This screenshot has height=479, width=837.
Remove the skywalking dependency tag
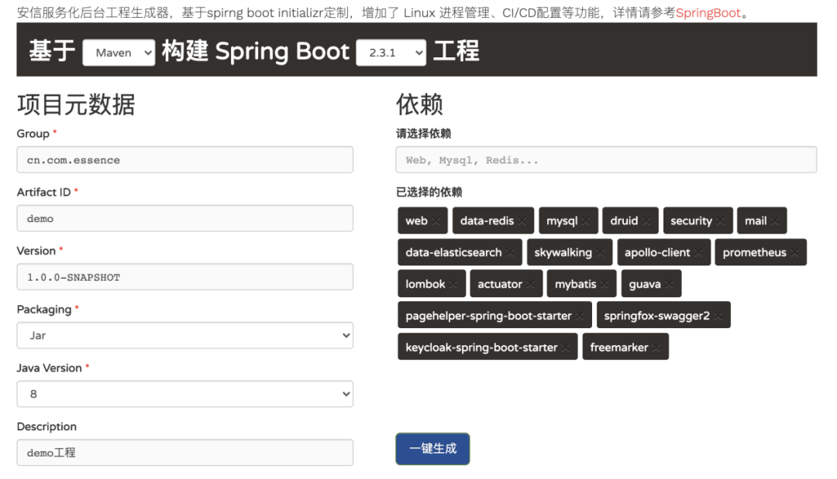[601, 252]
